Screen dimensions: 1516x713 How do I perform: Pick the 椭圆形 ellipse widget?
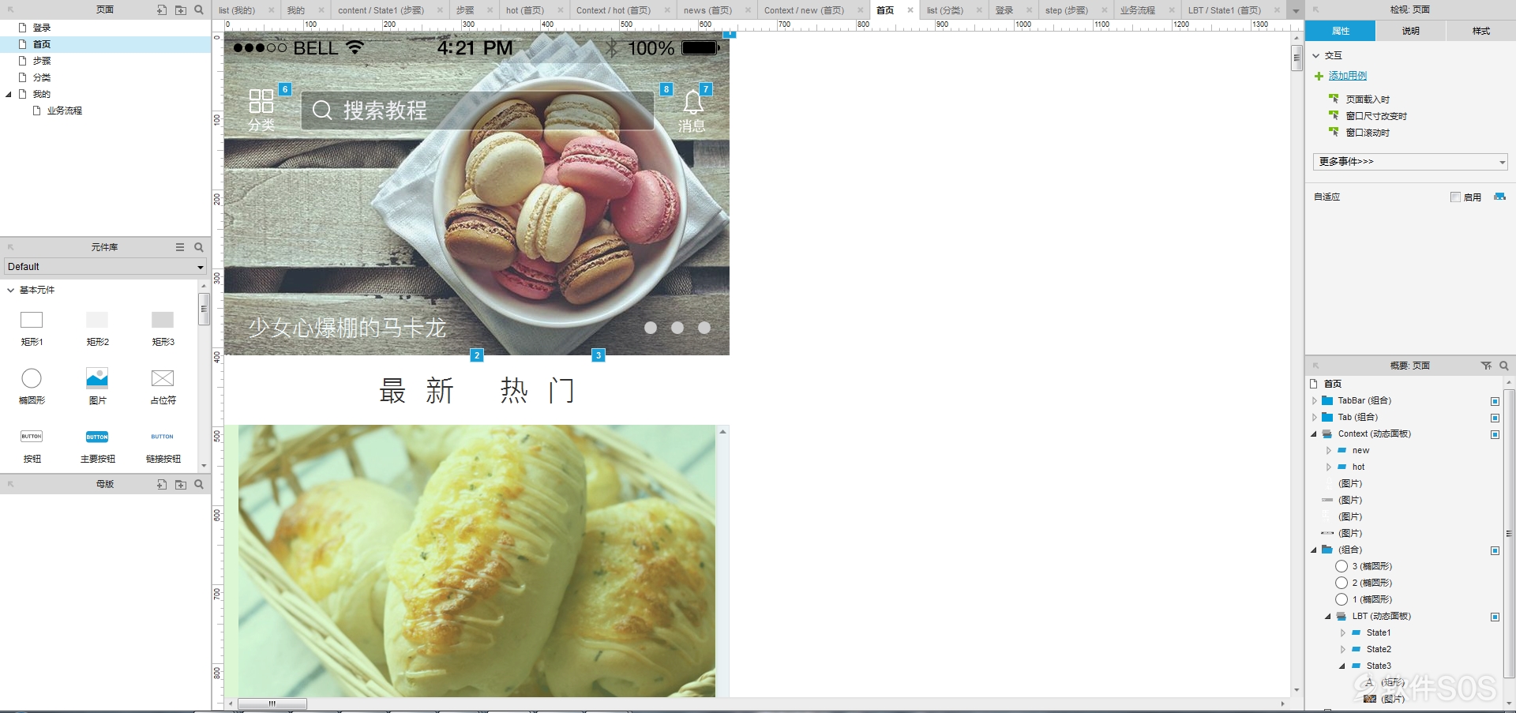[32, 386]
